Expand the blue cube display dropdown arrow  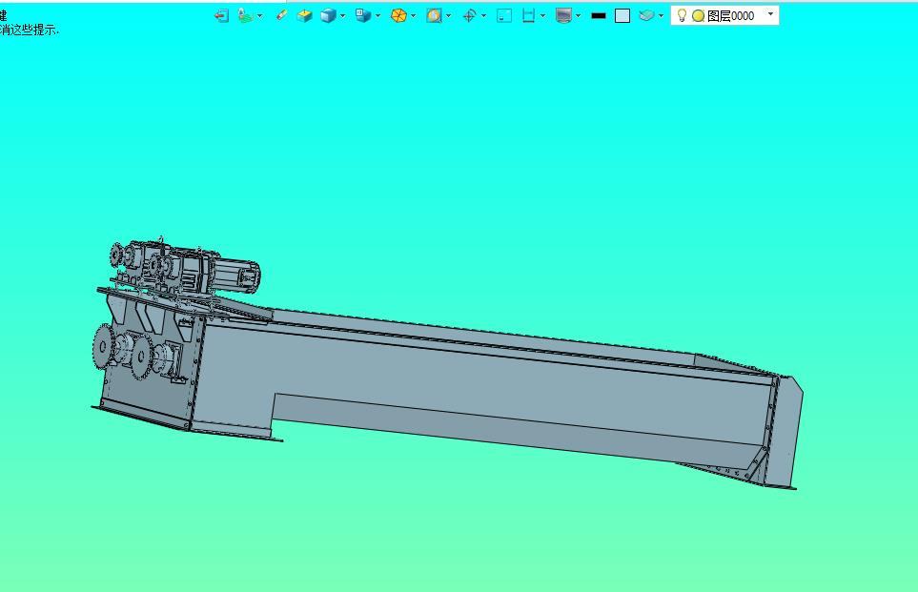tap(343, 15)
